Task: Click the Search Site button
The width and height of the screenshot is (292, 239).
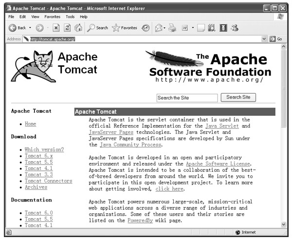Action: click(238, 97)
